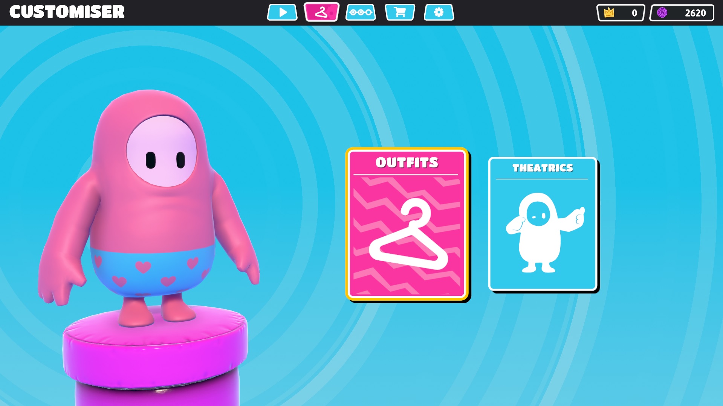Click the gold crown currency icon
The height and width of the screenshot is (406, 723).
point(609,13)
